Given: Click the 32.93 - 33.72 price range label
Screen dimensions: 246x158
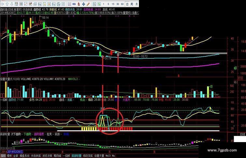Looking at the screenshot, I should click(140, 56).
